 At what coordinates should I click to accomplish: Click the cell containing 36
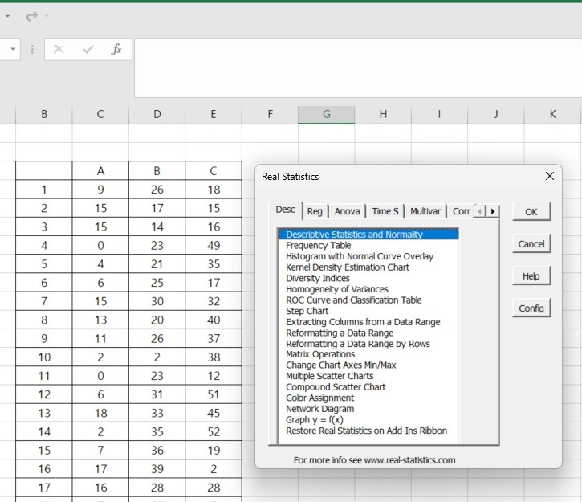point(157,451)
